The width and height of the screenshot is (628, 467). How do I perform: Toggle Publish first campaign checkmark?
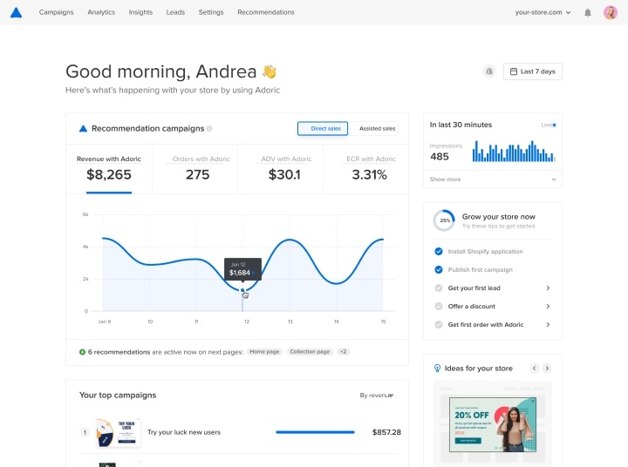439,270
